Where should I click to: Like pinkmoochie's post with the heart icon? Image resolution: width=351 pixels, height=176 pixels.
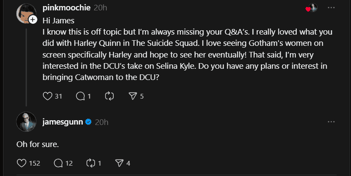click(48, 96)
